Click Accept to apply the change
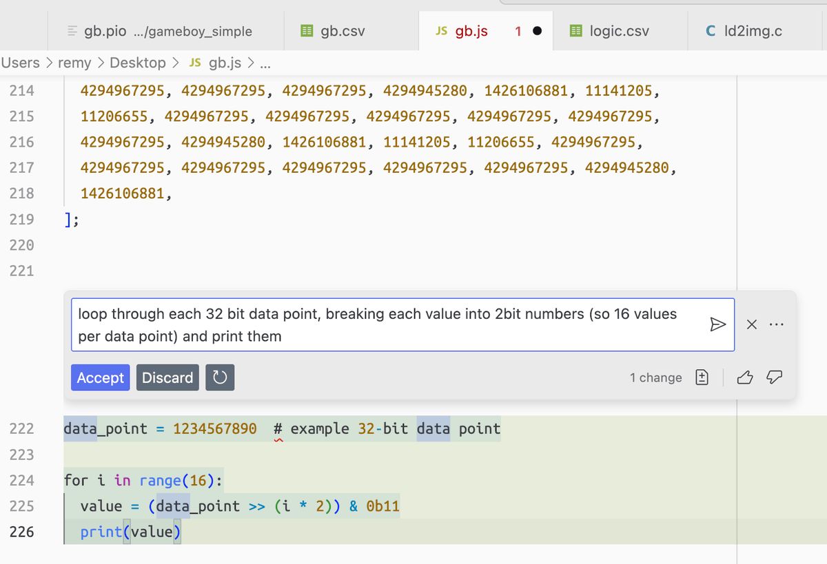This screenshot has height=564, width=827. tap(100, 377)
